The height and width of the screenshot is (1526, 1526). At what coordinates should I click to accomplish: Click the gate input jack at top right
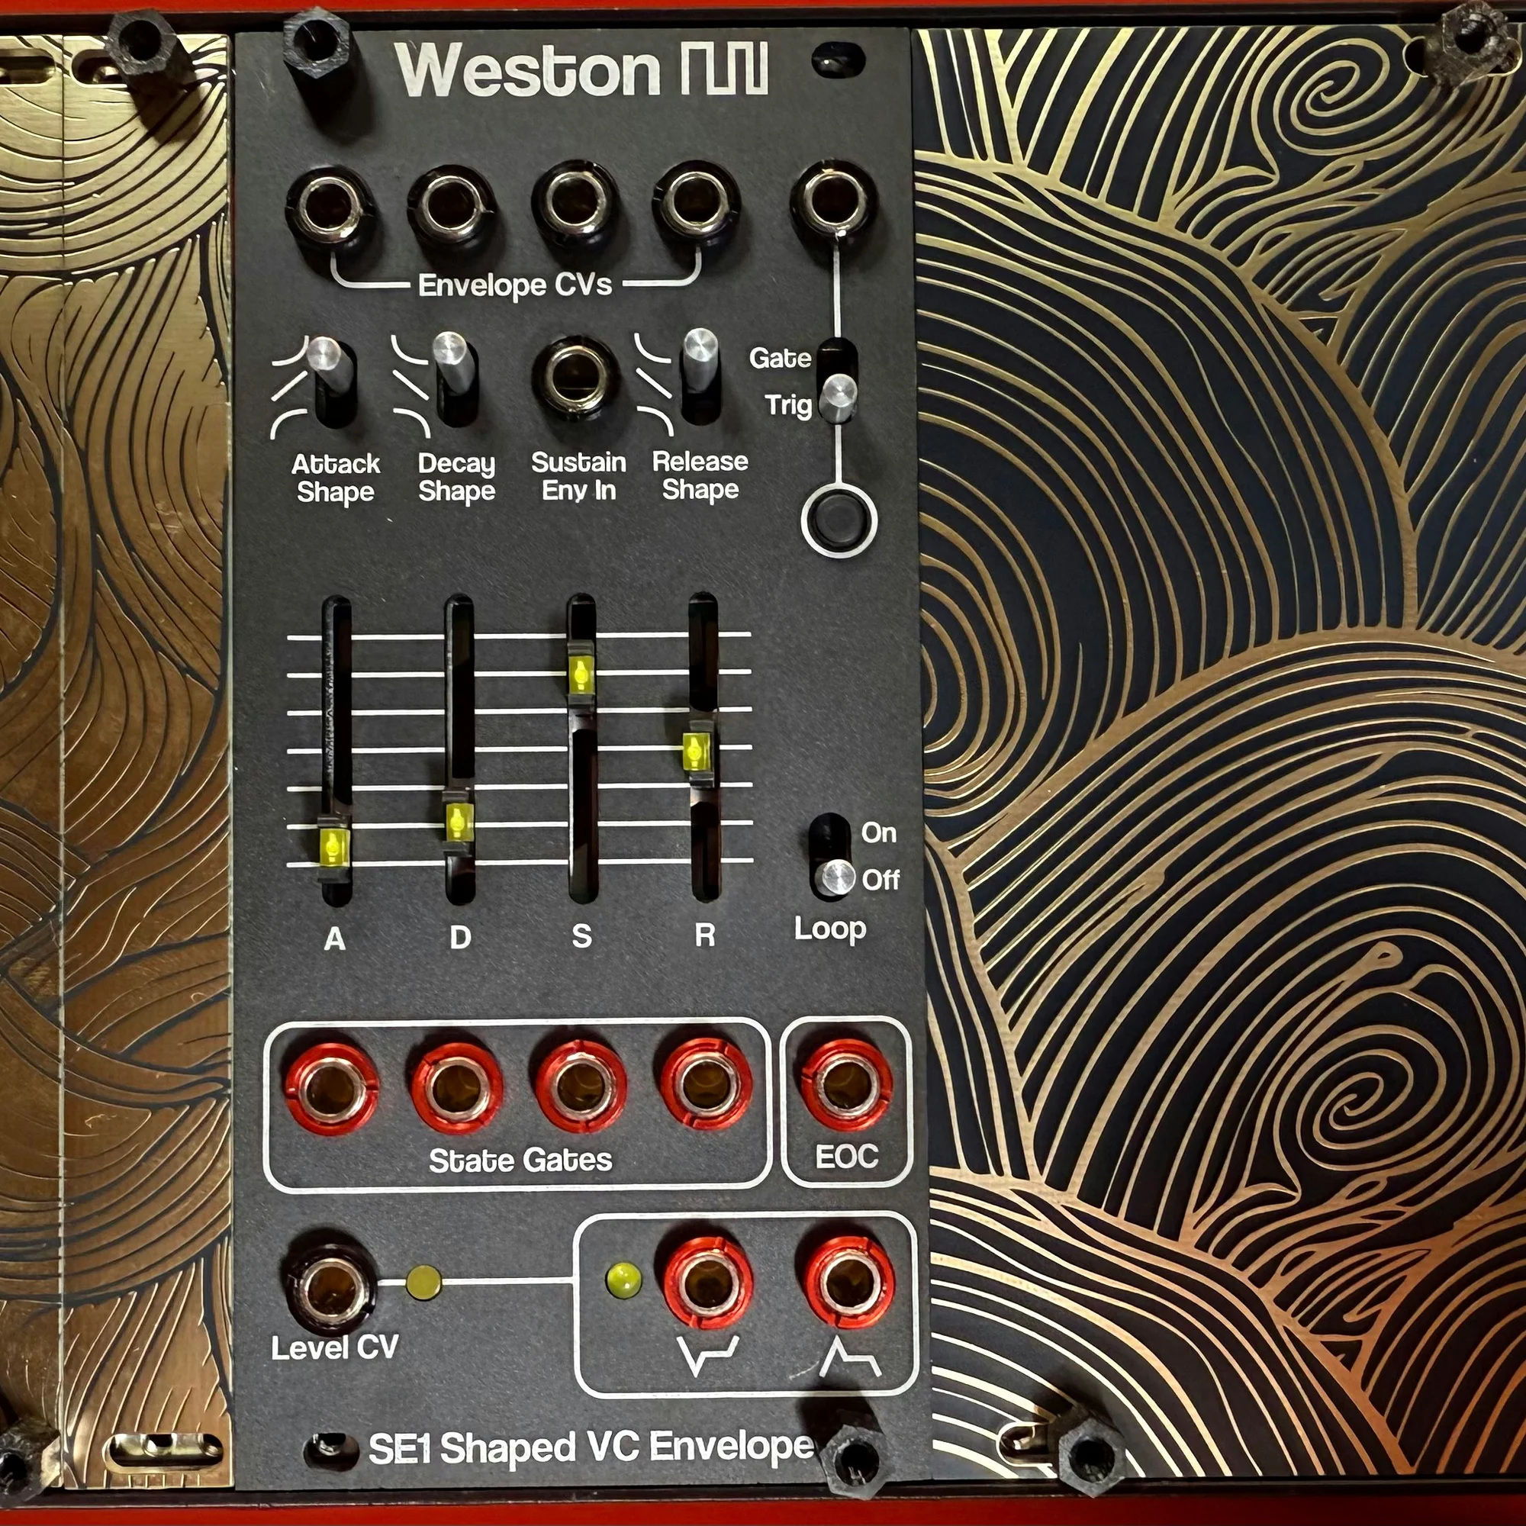pos(833,198)
